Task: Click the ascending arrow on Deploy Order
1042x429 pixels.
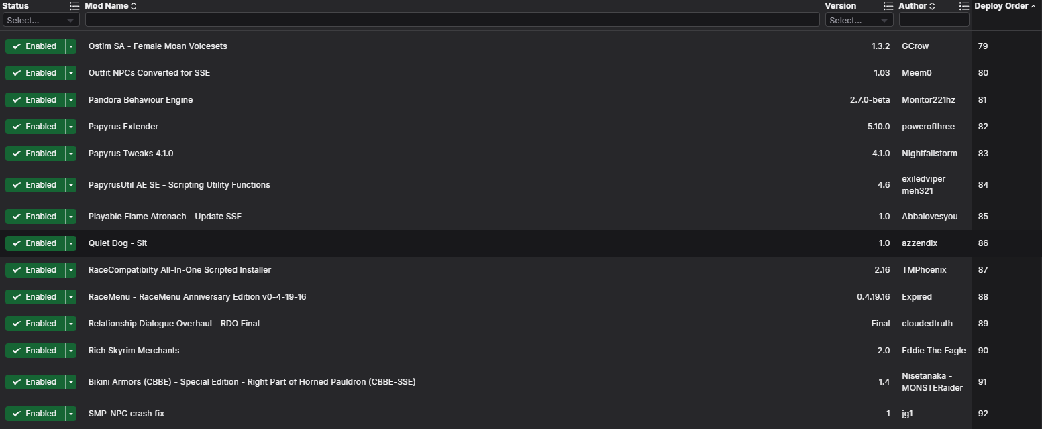Action: tap(1033, 6)
